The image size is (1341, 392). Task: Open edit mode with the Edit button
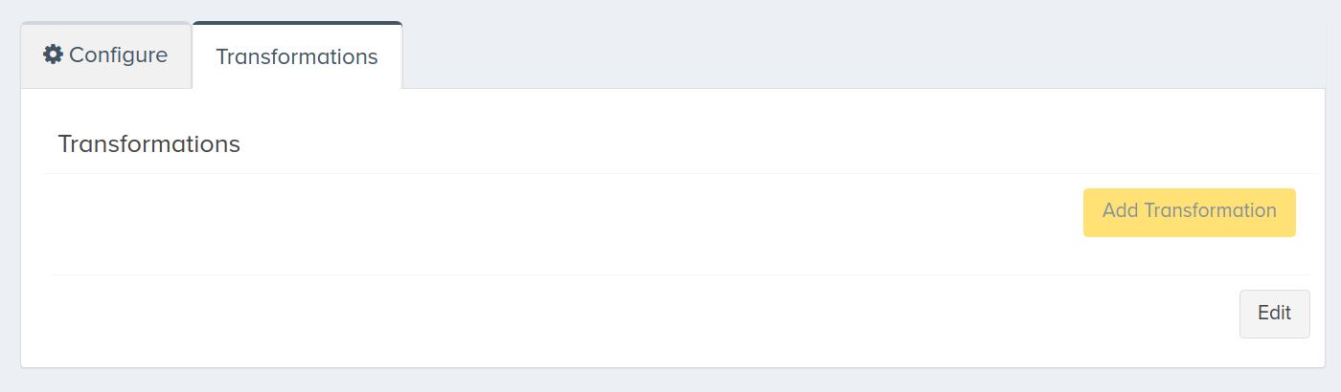tap(1274, 314)
